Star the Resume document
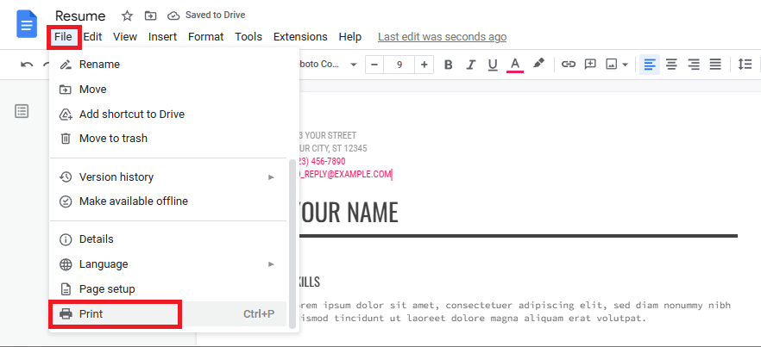This screenshot has height=347, width=761. coord(127,16)
